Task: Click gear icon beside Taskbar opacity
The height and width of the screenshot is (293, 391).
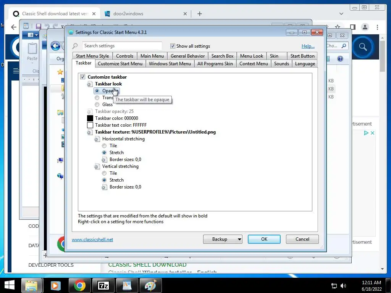Action: click(x=89, y=112)
